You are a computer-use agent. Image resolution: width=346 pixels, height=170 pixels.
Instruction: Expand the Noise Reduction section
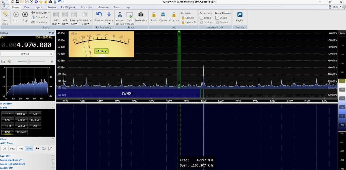click(x=53, y=164)
